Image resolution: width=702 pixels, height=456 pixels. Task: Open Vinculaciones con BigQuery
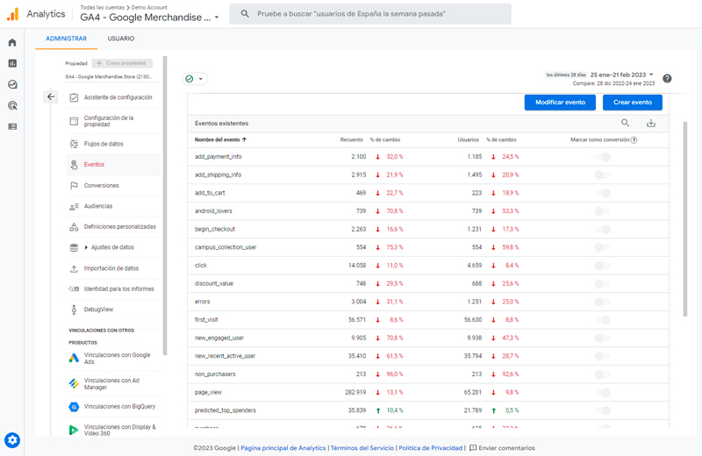click(x=119, y=407)
